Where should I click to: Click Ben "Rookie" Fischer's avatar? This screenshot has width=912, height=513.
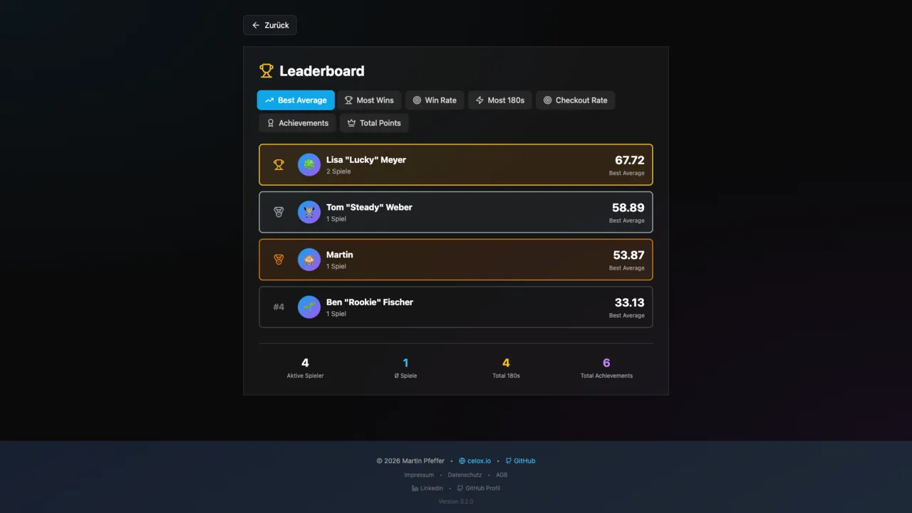(x=309, y=307)
